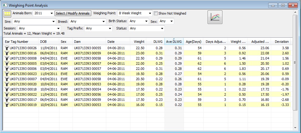Expand the Birth Status dropdown

click(x=147, y=21)
